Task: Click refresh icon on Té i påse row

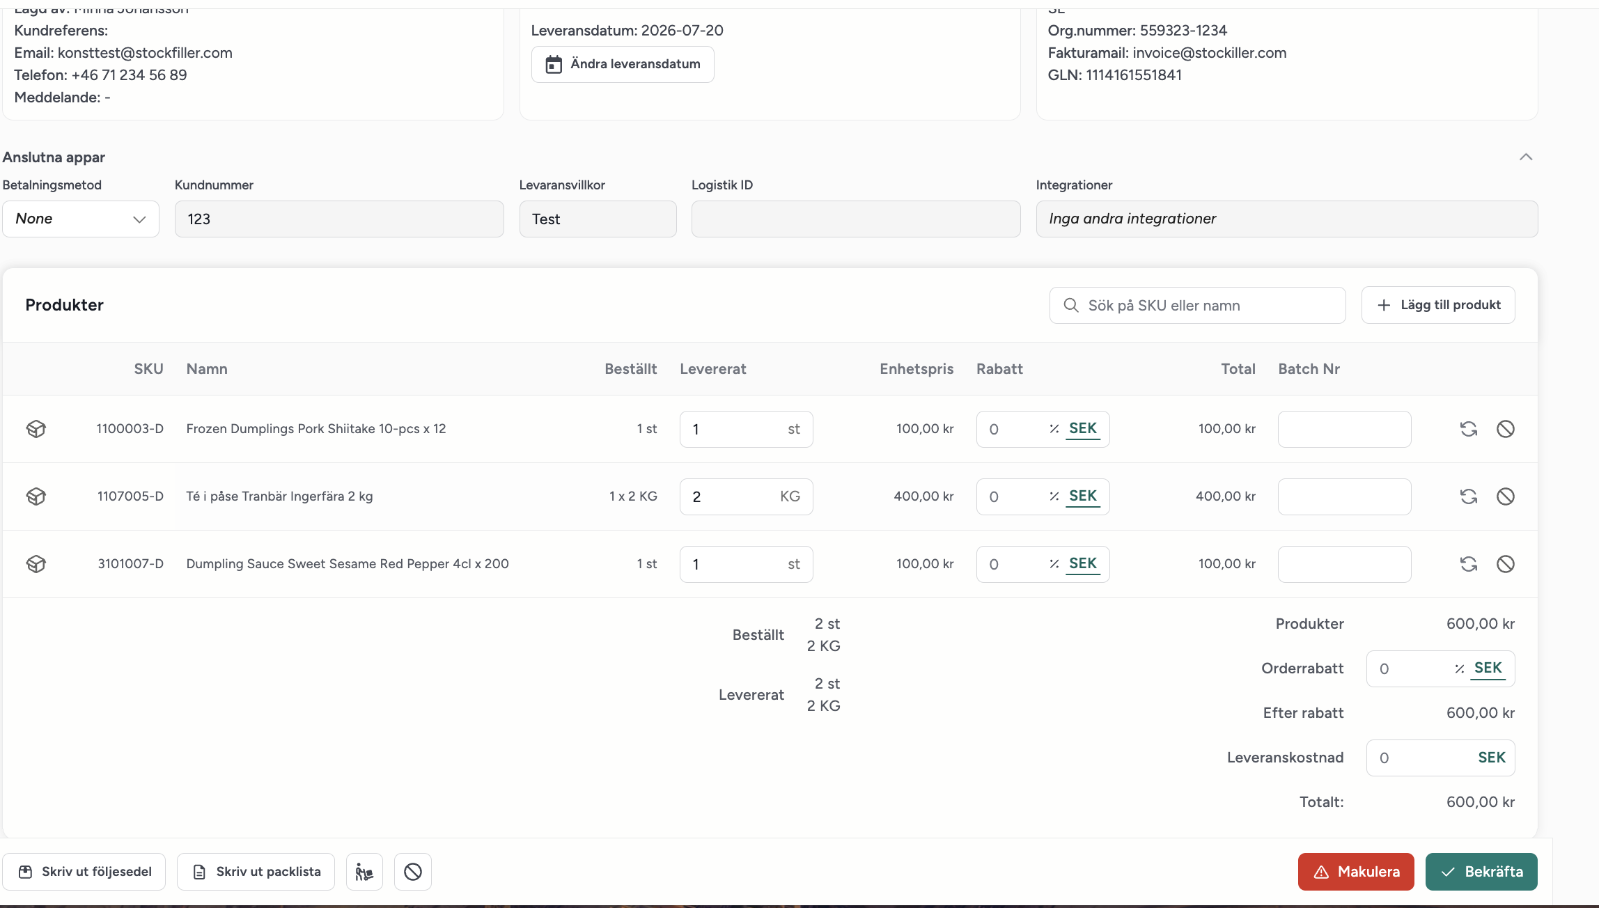Action: [1469, 496]
